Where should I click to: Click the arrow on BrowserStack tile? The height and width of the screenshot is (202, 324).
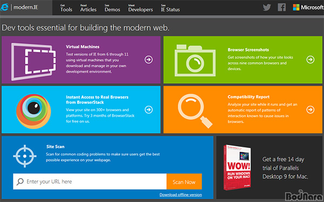pos(148,110)
